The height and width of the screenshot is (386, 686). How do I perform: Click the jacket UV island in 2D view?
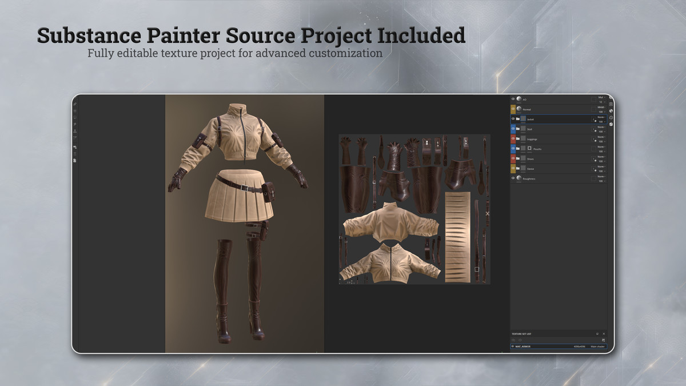[x=391, y=224]
